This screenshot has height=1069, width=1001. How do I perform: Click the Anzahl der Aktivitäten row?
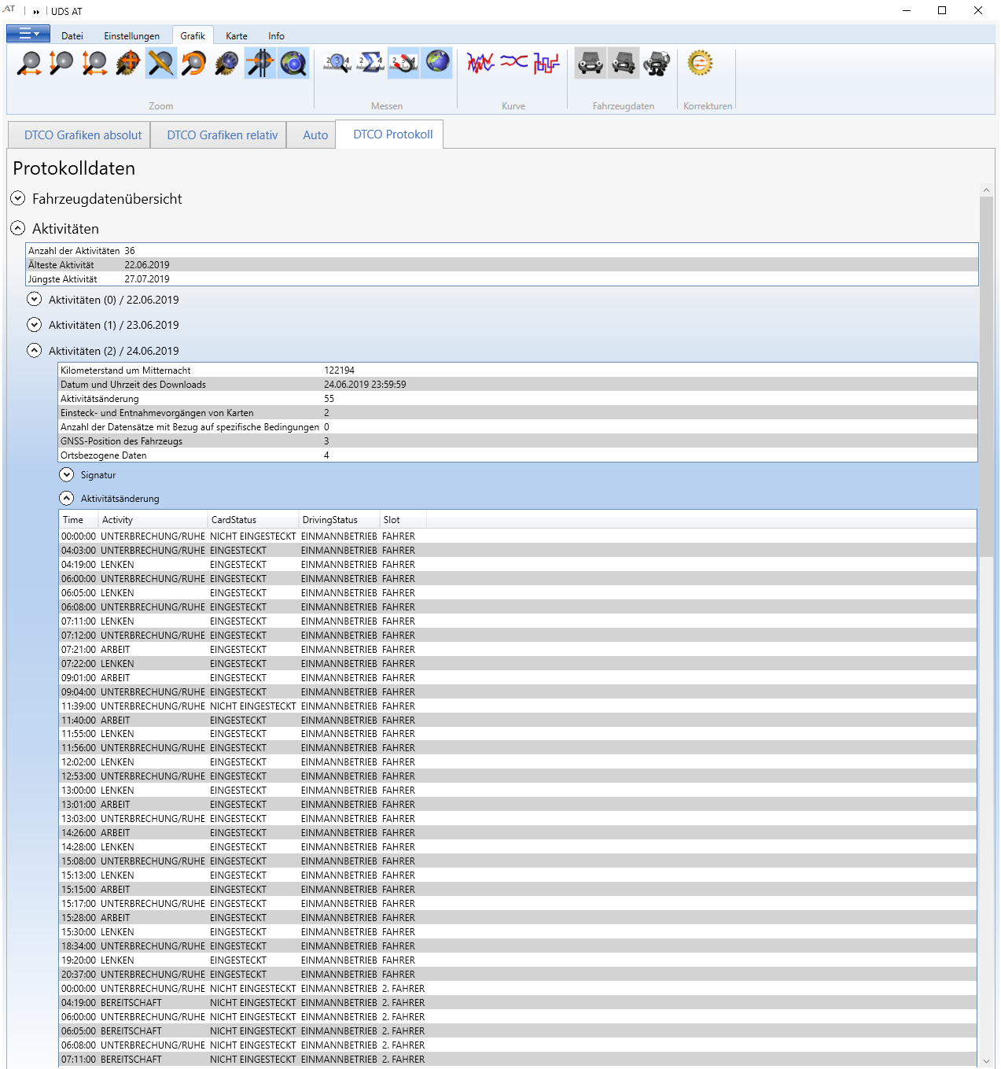tap(502, 251)
